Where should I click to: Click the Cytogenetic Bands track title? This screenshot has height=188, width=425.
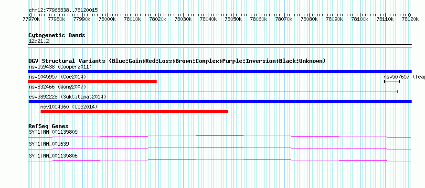pos(57,35)
